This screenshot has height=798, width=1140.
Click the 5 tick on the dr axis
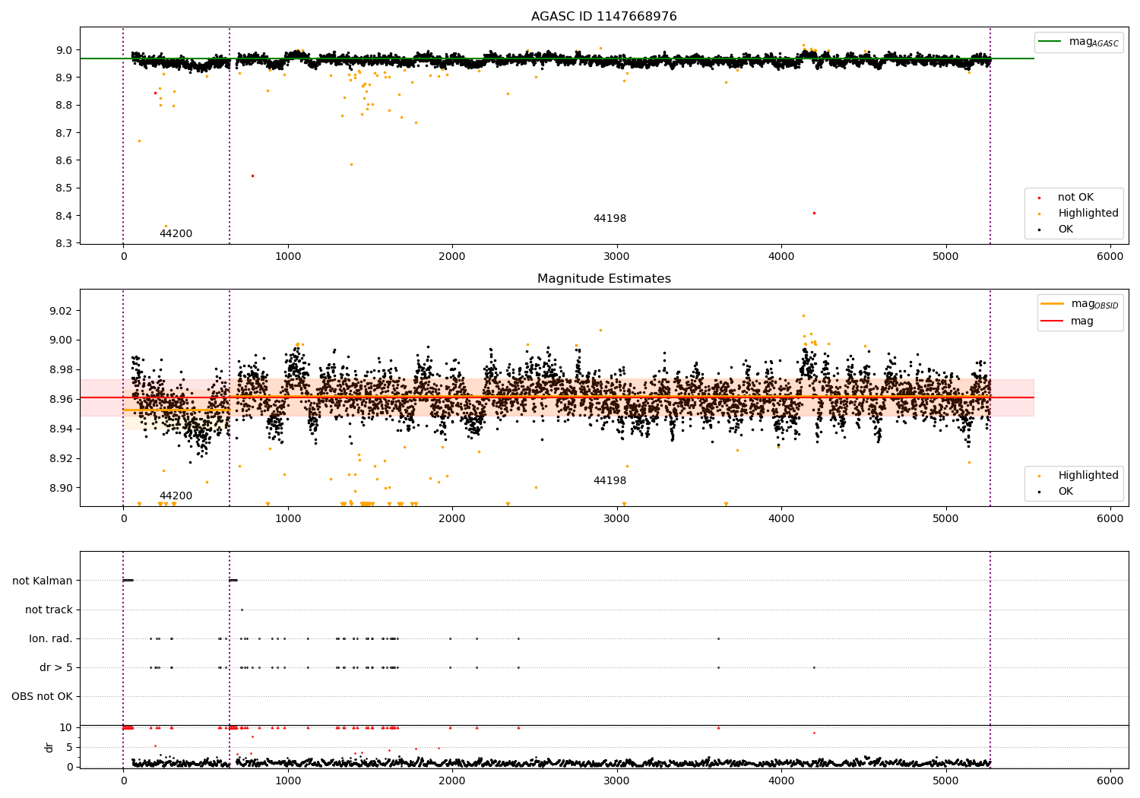click(x=70, y=747)
